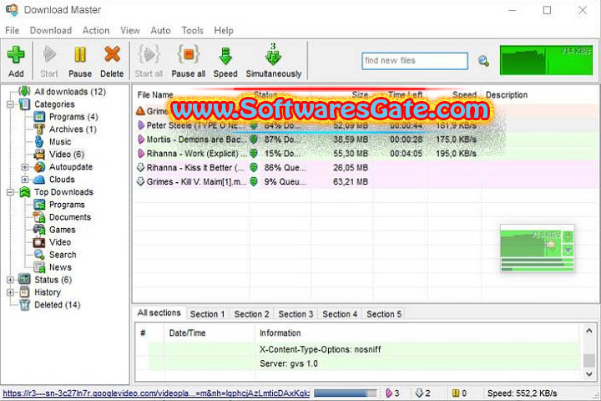Select the Mortiis - Demons are Bac... download row

tap(365, 140)
